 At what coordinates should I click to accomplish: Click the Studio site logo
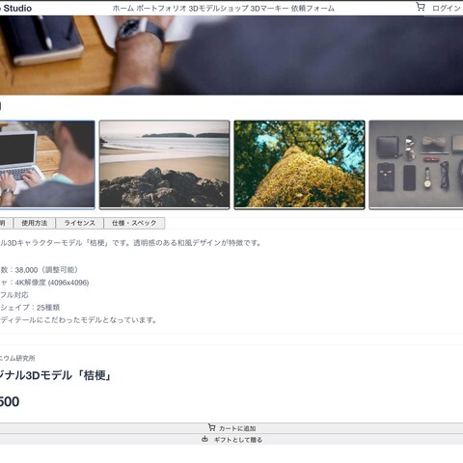click(x=16, y=8)
